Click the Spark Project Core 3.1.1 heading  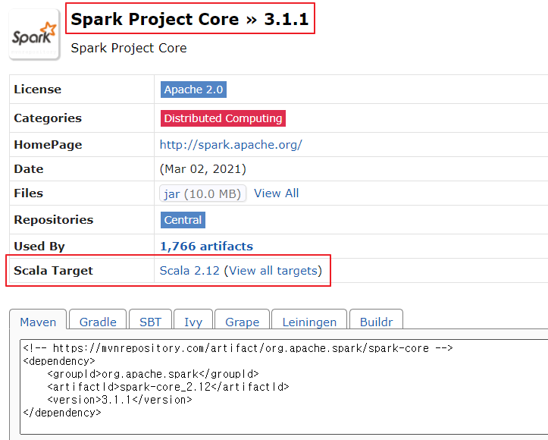[x=189, y=19]
